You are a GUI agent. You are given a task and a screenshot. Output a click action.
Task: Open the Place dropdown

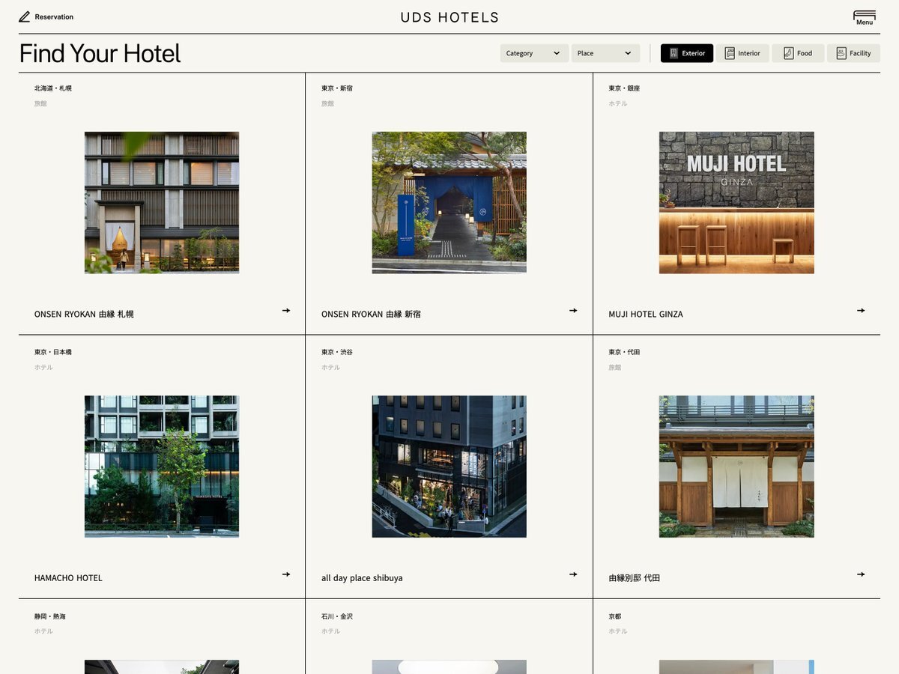click(606, 53)
